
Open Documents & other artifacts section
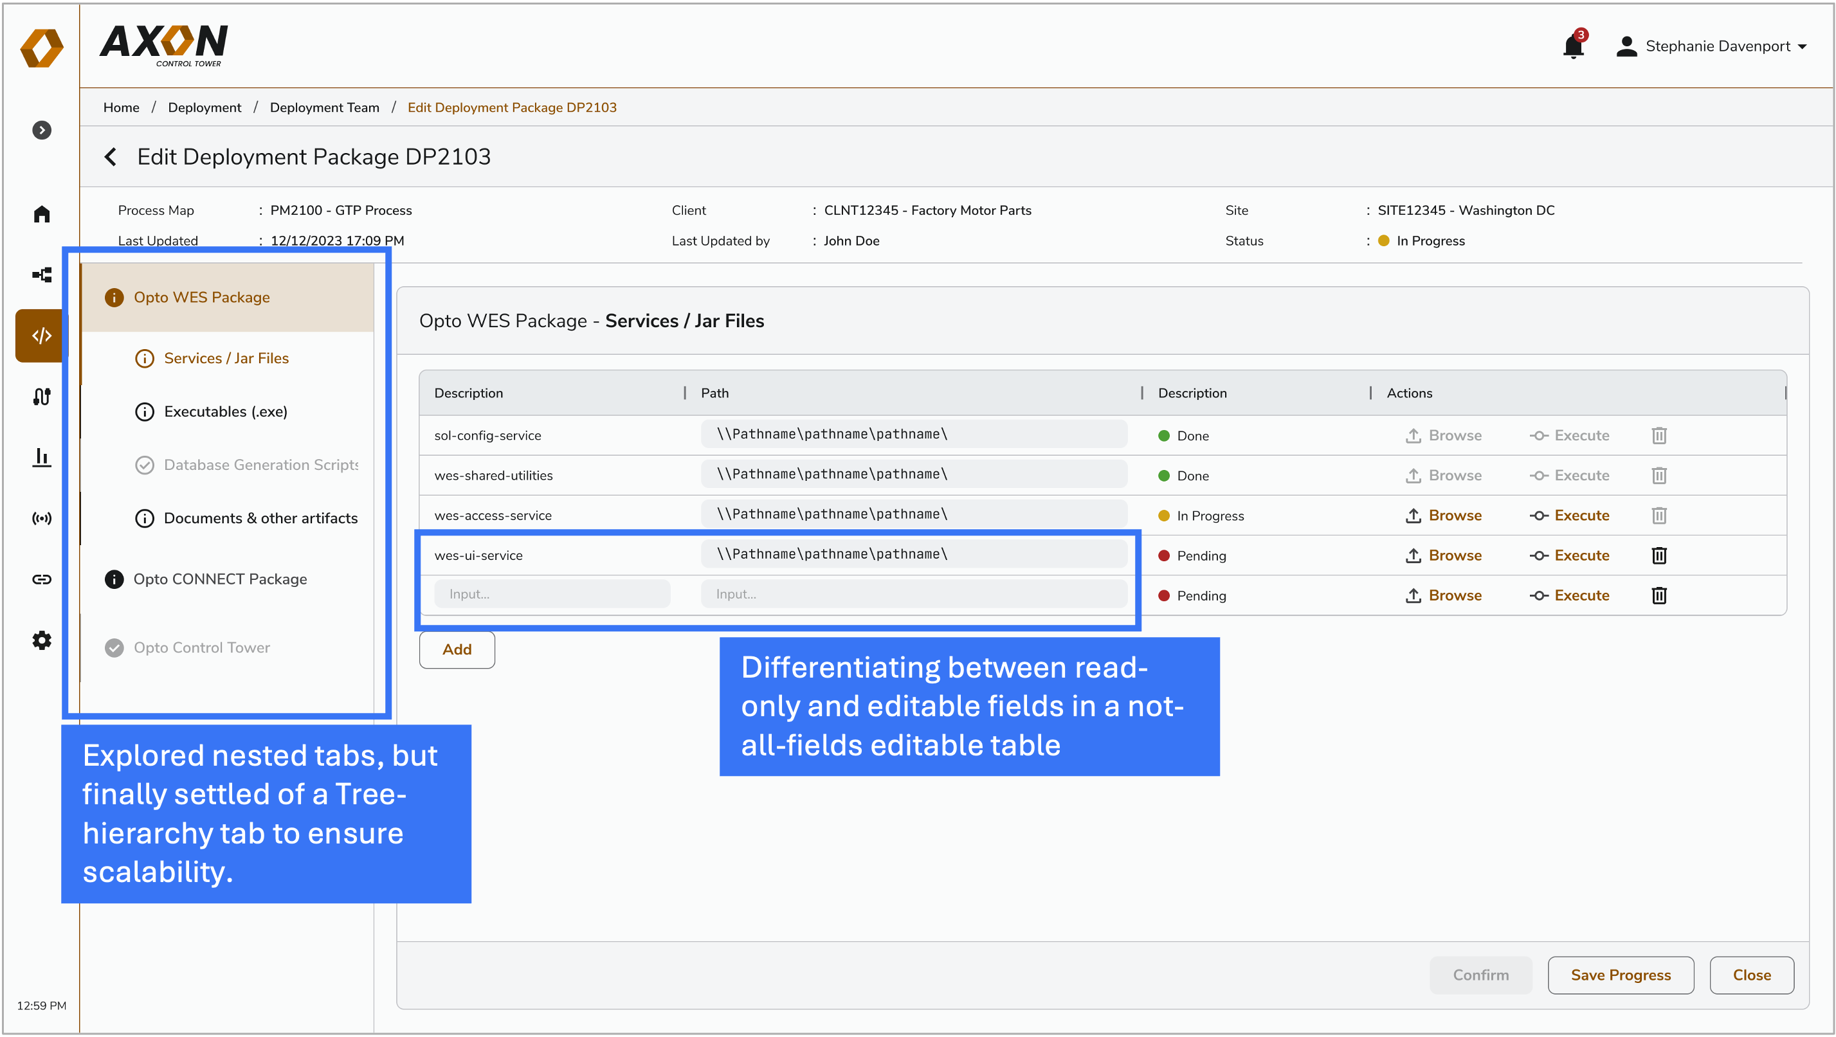coord(246,518)
